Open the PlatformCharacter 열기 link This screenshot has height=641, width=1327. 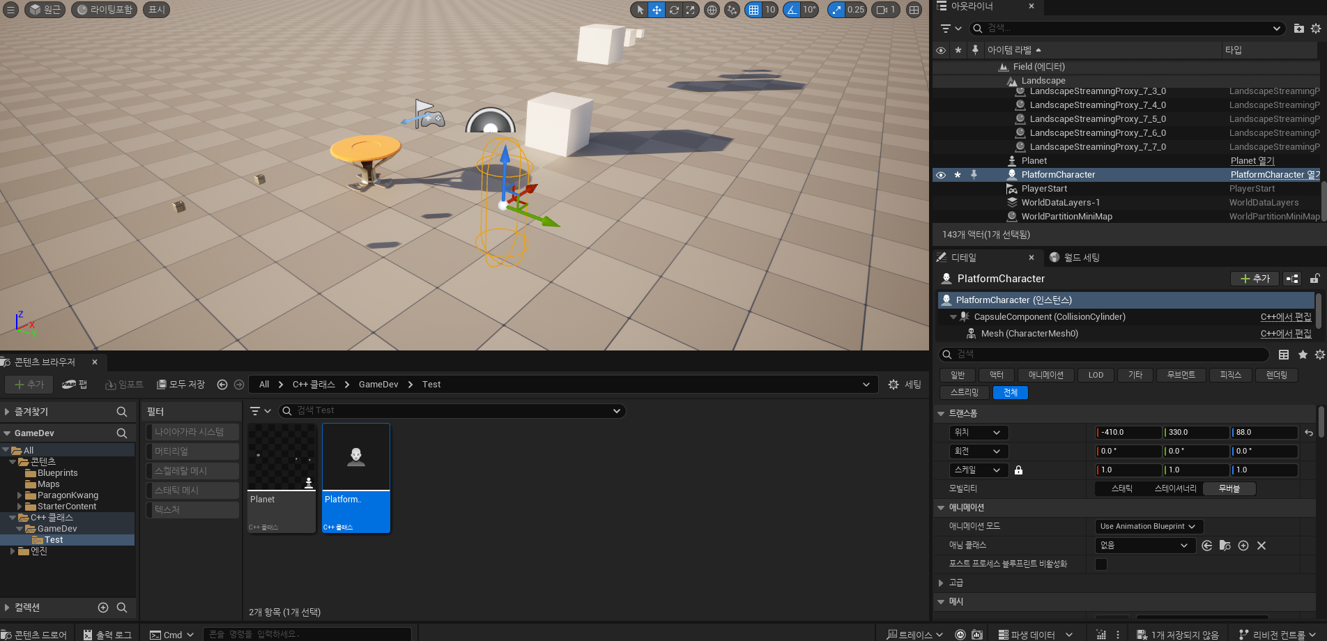1275,175
